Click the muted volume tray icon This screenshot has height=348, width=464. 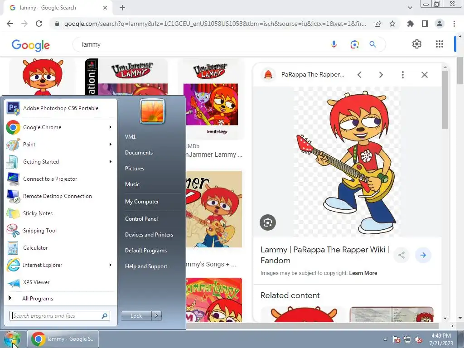click(418, 340)
